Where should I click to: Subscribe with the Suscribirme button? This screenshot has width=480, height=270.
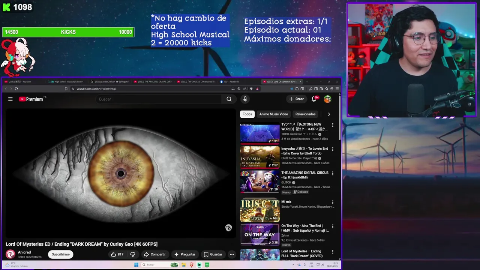(x=61, y=254)
